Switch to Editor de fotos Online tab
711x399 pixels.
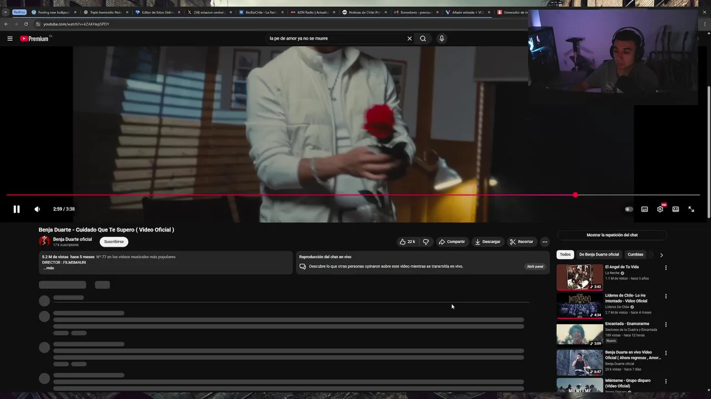click(158, 12)
